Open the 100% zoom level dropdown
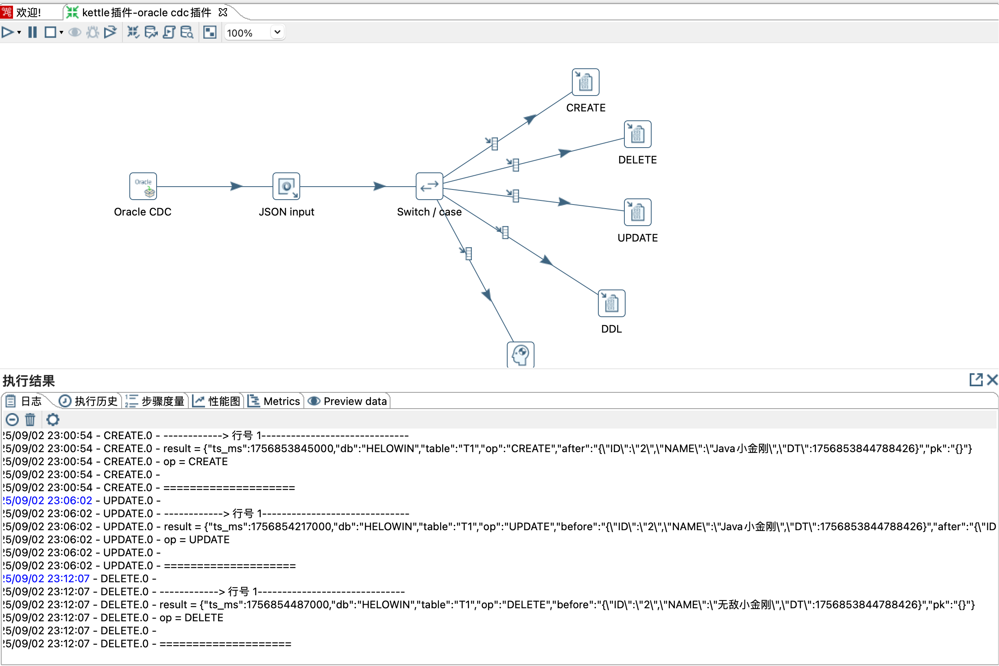The width and height of the screenshot is (999, 666). (277, 32)
